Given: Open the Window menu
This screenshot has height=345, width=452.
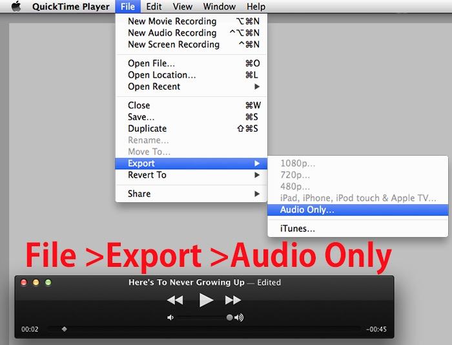Looking at the screenshot, I should [x=220, y=6].
